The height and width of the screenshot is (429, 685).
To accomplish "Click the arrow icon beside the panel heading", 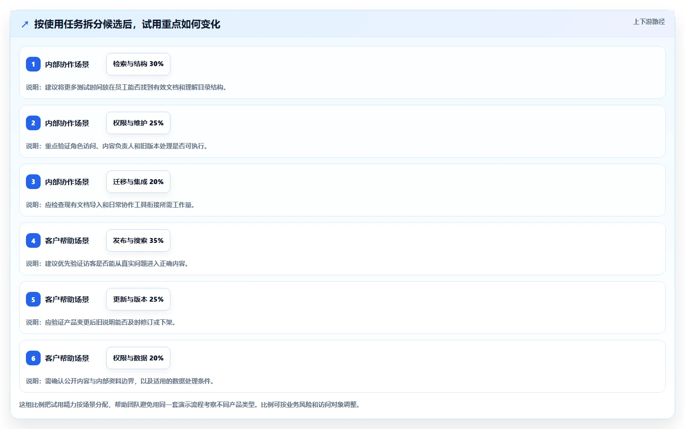I will point(25,24).
